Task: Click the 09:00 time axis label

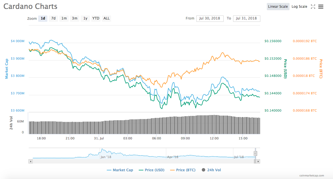Action: tap(185, 139)
